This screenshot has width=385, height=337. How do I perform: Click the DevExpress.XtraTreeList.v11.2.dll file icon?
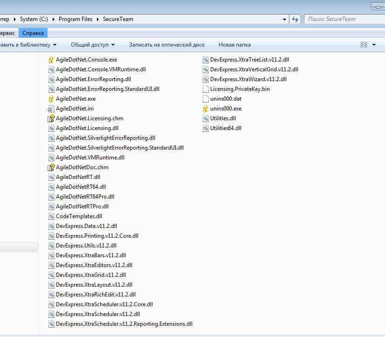(206, 60)
